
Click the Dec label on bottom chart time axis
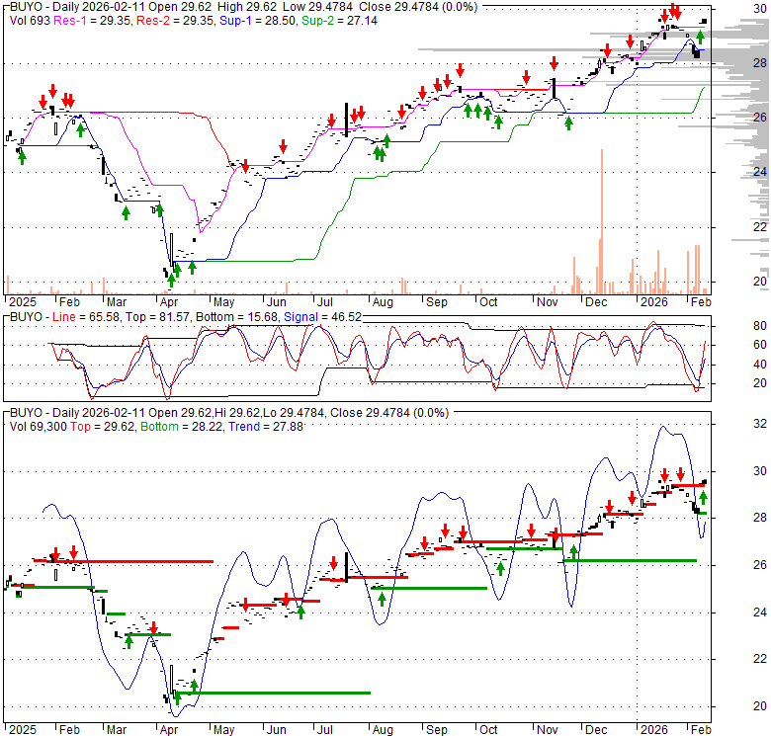tap(596, 730)
